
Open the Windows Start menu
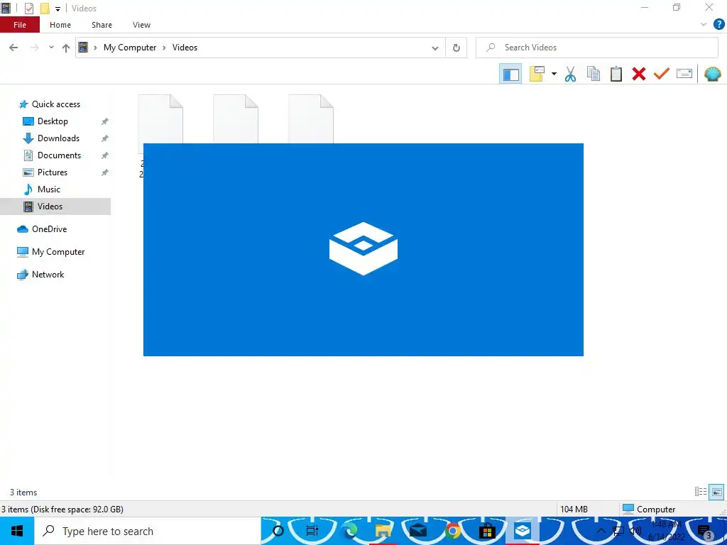point(17,531)
